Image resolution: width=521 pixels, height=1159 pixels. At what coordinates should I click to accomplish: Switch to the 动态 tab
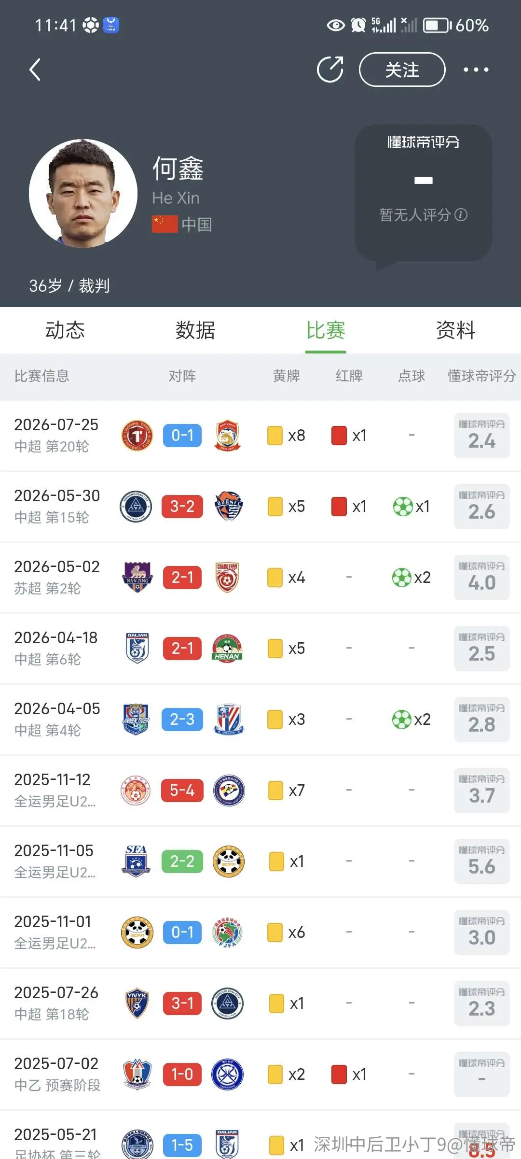tap(65, 330)
